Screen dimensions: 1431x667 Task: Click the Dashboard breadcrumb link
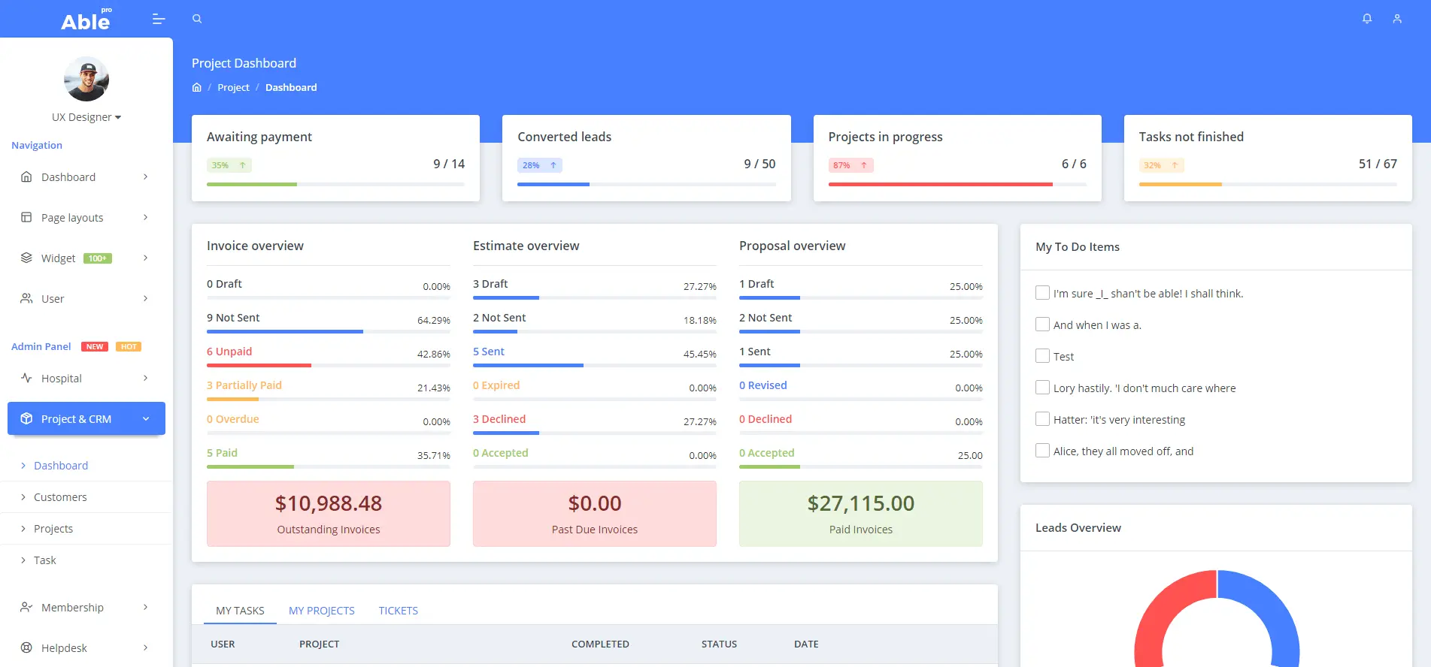coord(291,87)
